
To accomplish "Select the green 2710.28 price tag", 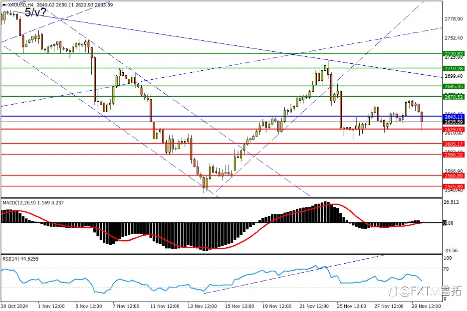I will (x=454, y=68).
